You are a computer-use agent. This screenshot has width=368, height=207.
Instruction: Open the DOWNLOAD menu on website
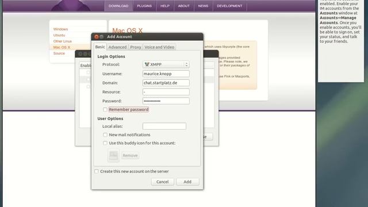point(118,6)
